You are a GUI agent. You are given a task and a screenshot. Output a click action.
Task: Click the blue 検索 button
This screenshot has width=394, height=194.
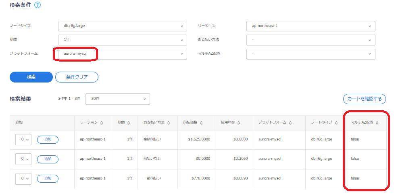[31, 77]
